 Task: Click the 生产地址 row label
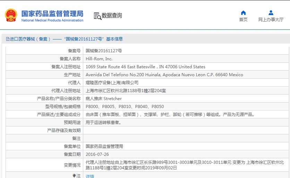72,74
